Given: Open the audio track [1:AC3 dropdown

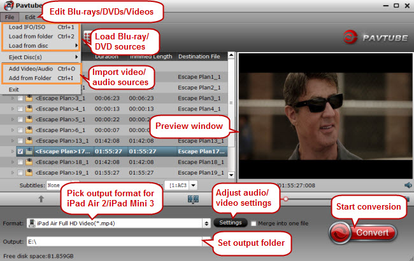Looking at the screenshot, I should coord(193,185).
